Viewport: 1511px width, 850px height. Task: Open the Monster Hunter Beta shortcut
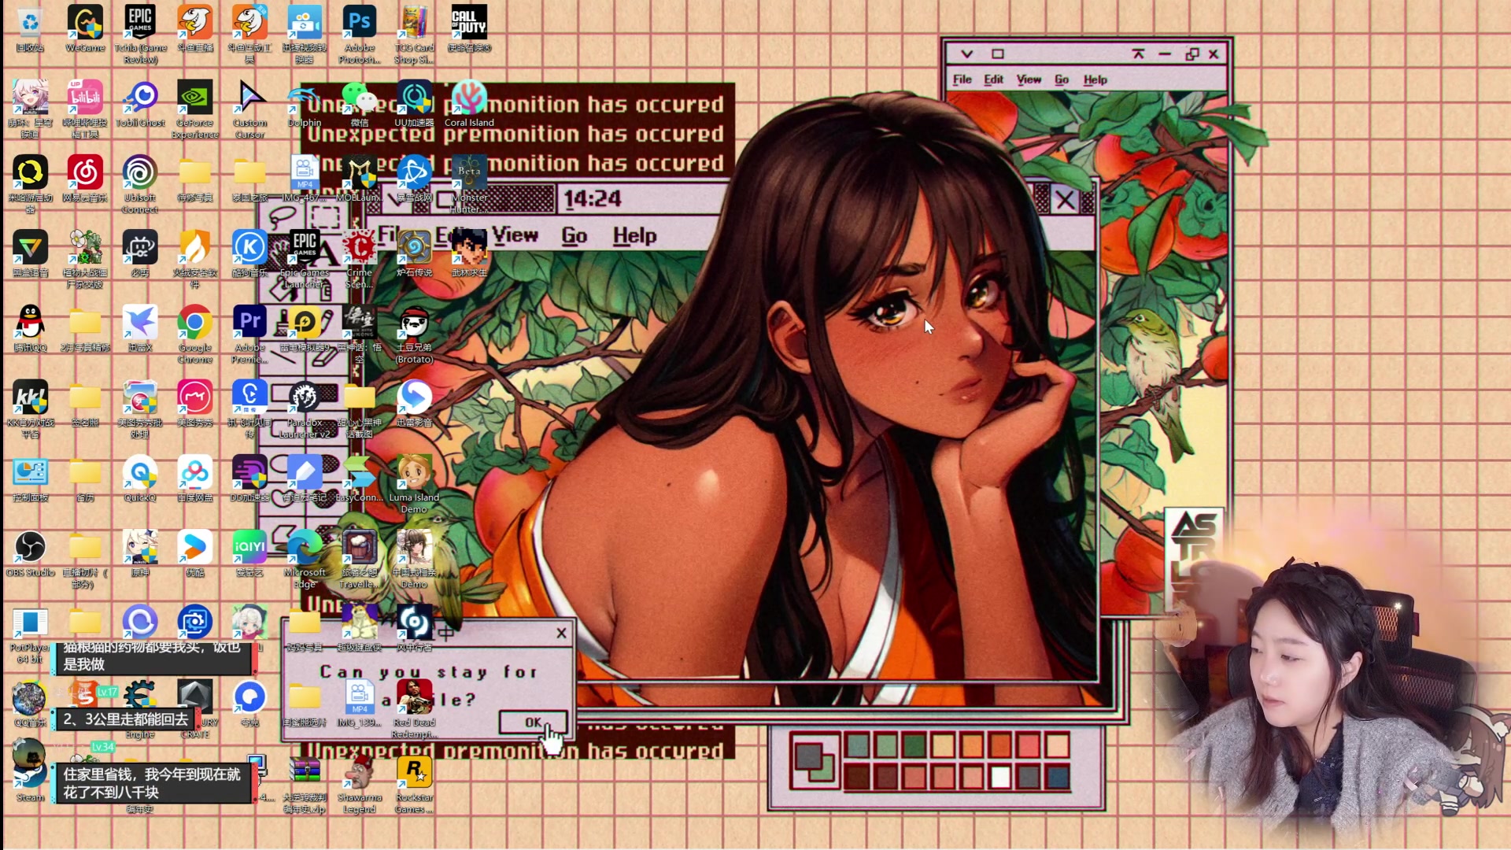click(x=469, y=183)
